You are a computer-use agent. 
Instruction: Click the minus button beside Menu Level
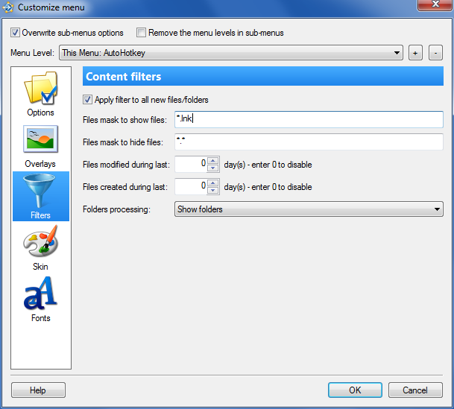coord(436,53)
